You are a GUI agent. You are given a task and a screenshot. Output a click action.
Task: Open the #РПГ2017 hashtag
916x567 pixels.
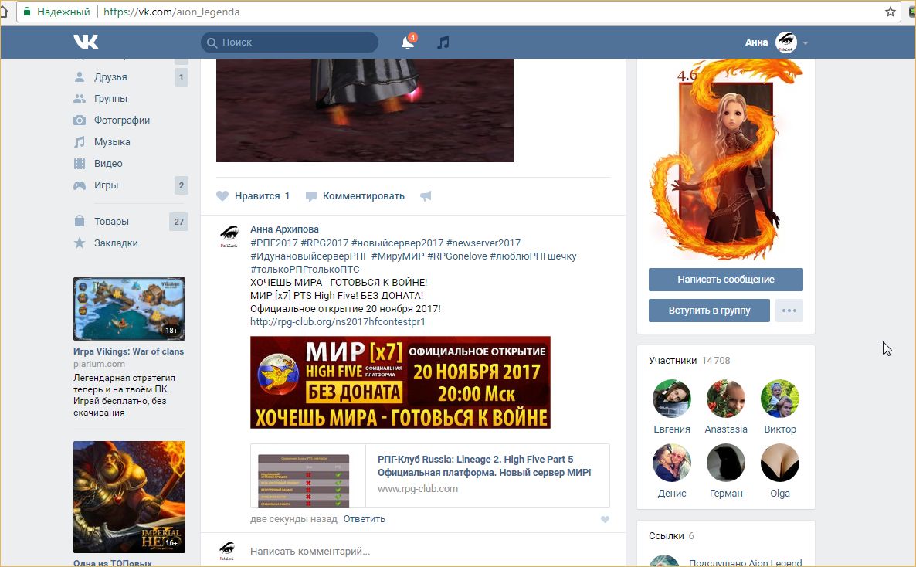274,243
